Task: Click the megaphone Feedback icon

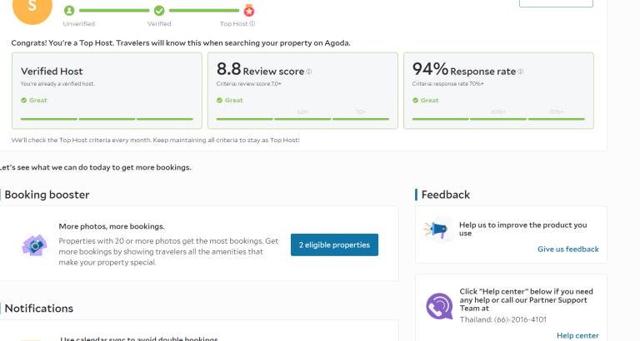Action: pyautogui.click(x=437, y=230)
